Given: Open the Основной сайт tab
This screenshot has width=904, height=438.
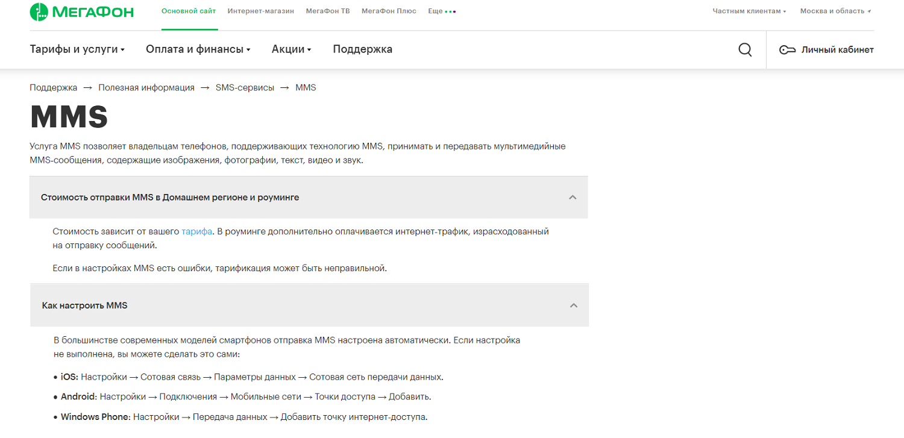Looking at the screenshot, I should [189, 11].
